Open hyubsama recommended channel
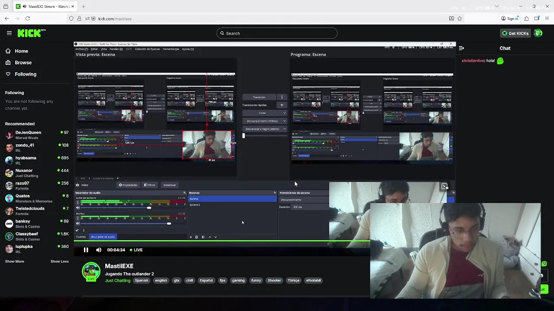 pyautogui.click(x=37, y=160)
